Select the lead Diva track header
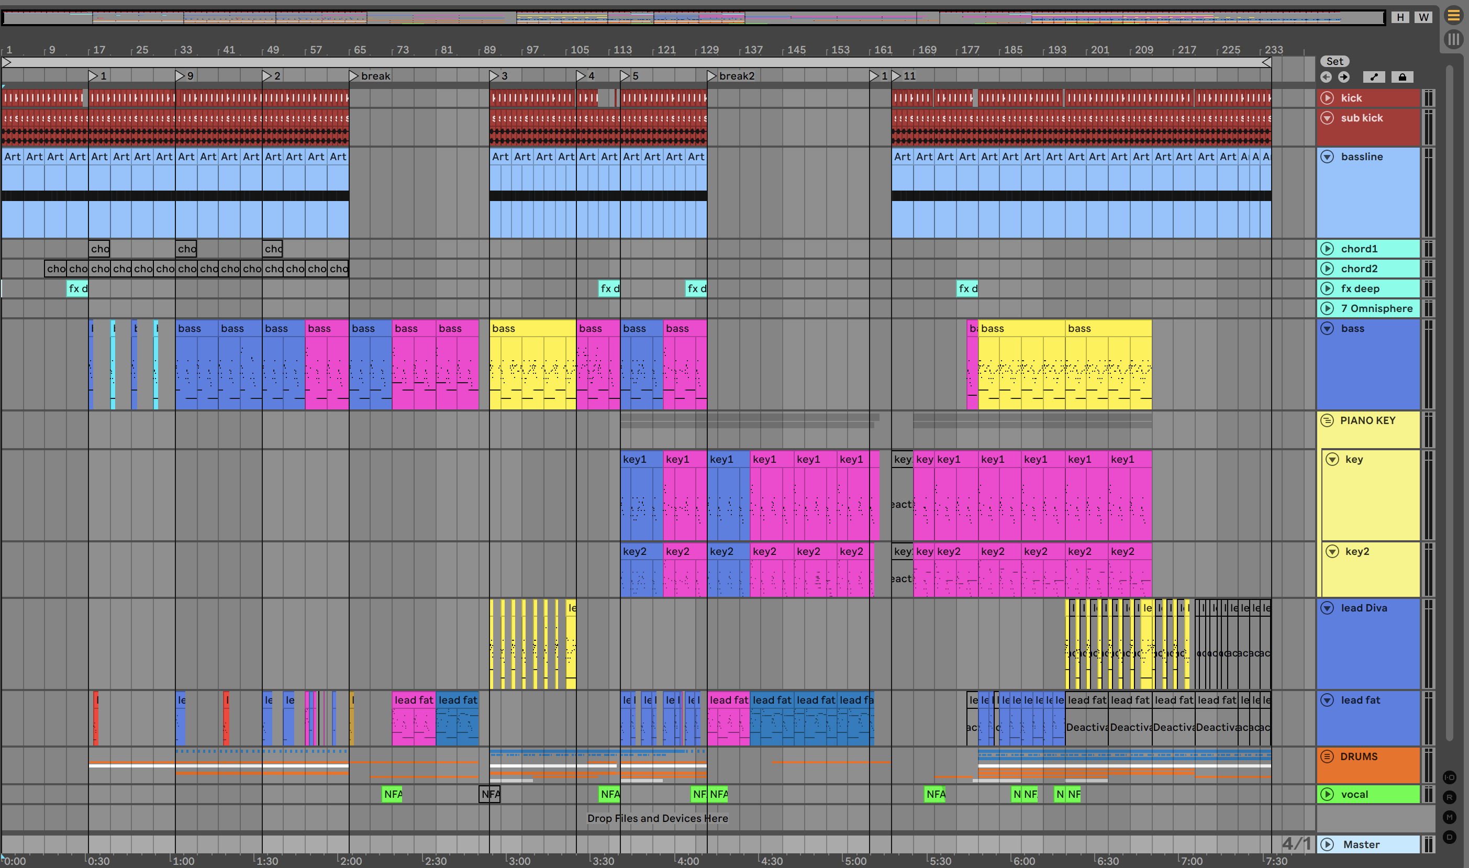Viewport: 1469px width, 868px height. 1364,608
